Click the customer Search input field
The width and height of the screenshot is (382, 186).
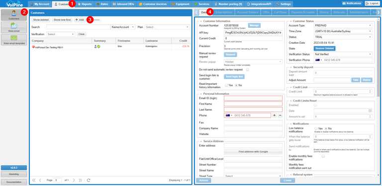tap(78, 27)
